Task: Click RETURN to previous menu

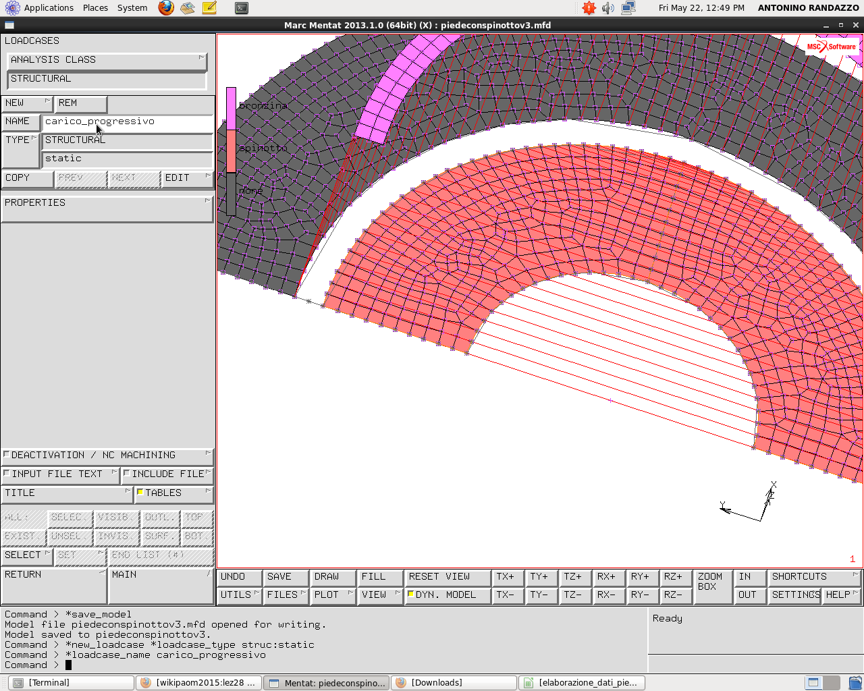Action: tap(54, 586)
